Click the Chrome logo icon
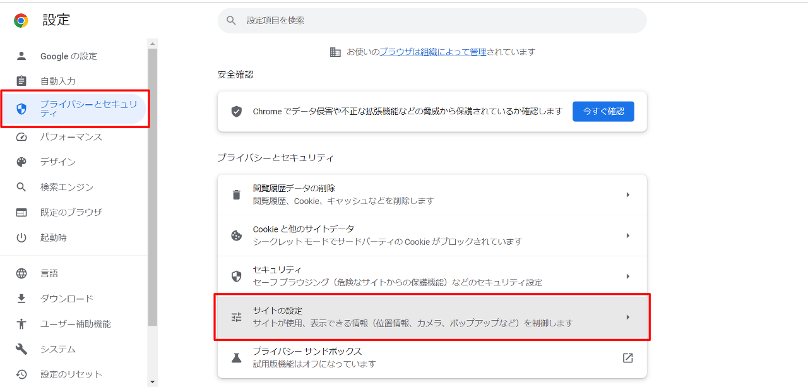 pos(20,20)
